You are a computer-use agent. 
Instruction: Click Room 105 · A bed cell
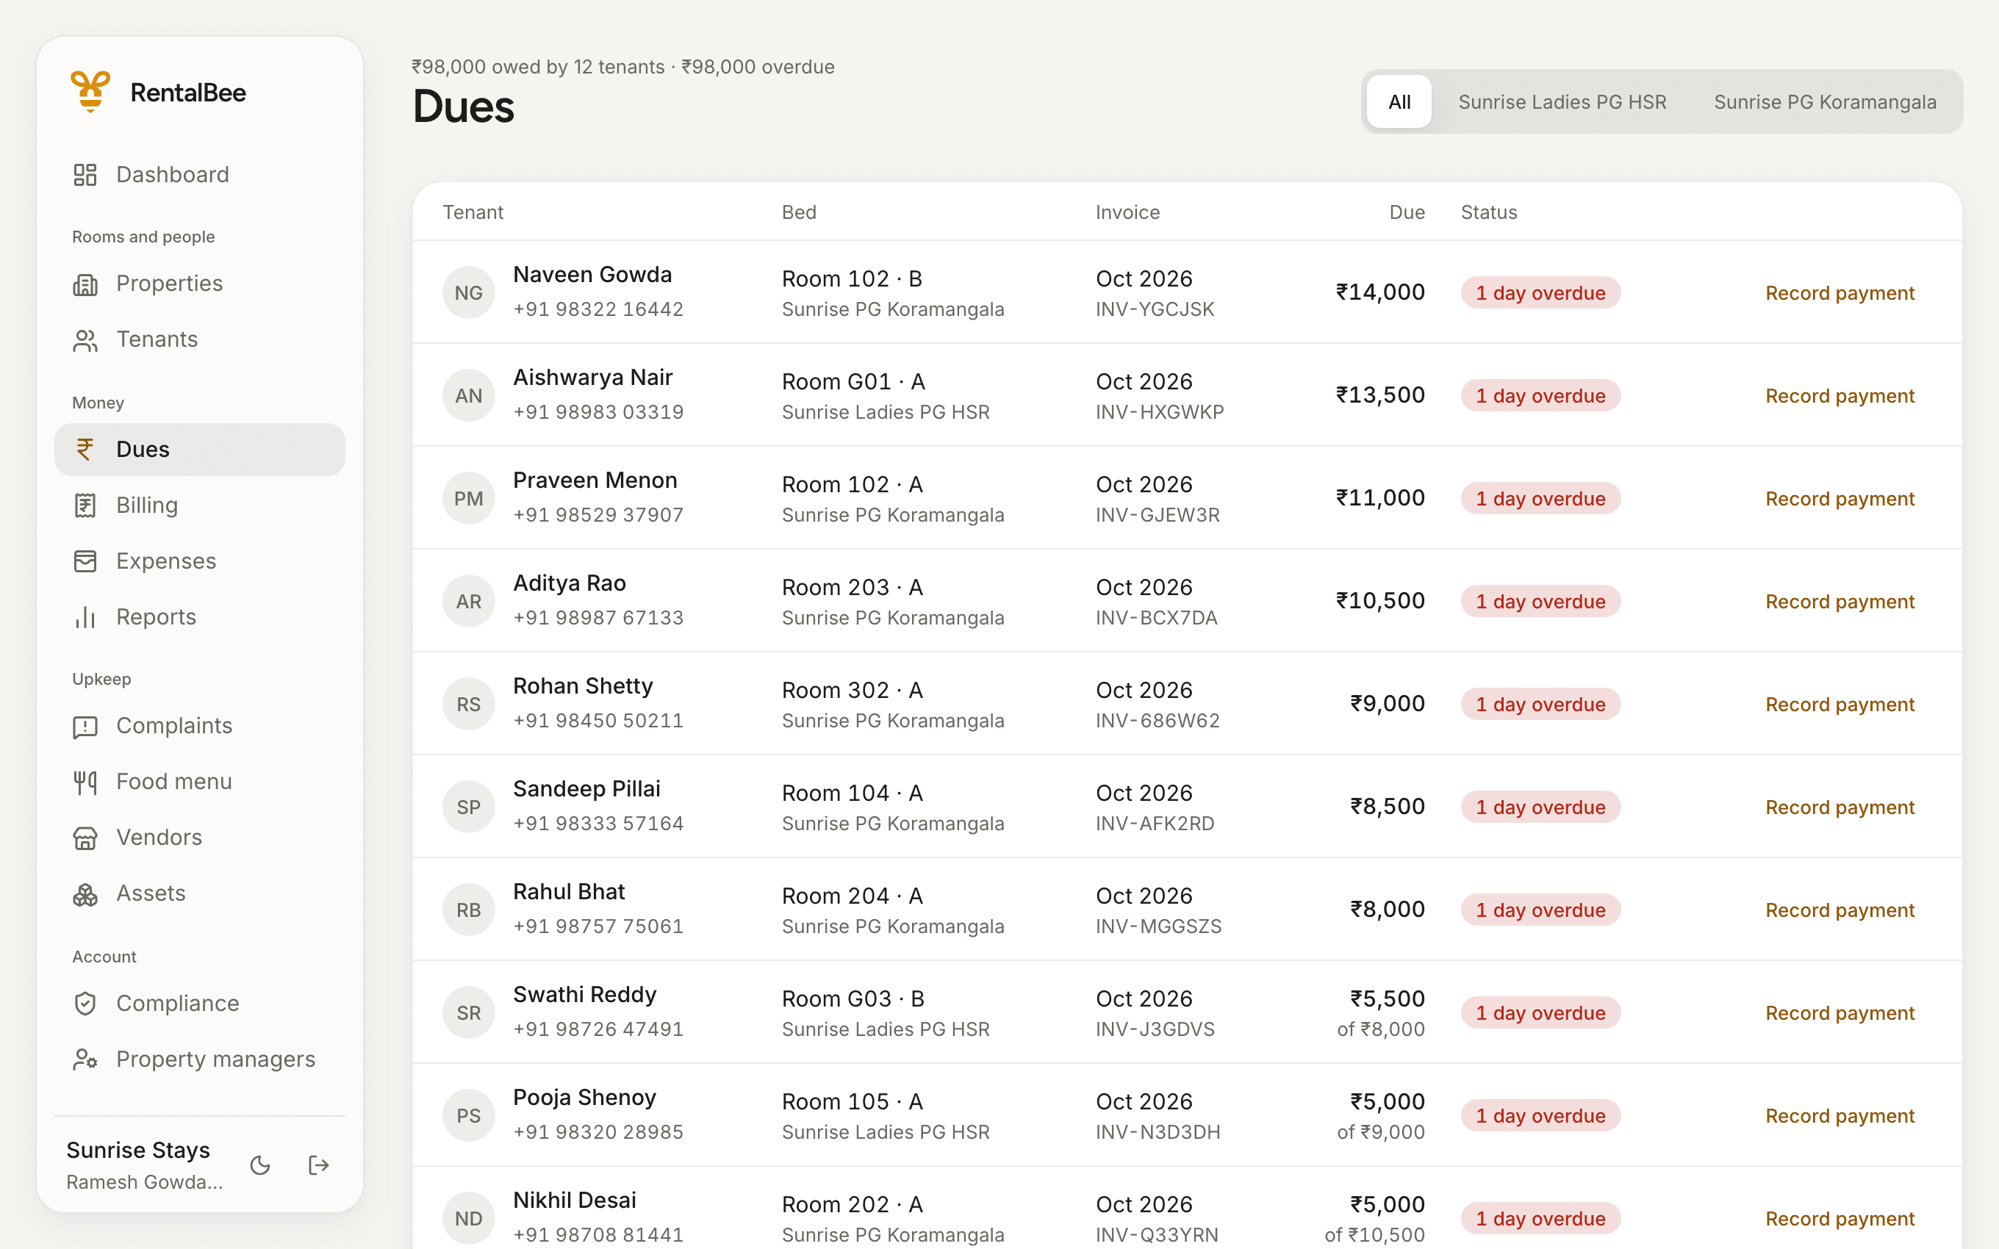pos(853,1102)
